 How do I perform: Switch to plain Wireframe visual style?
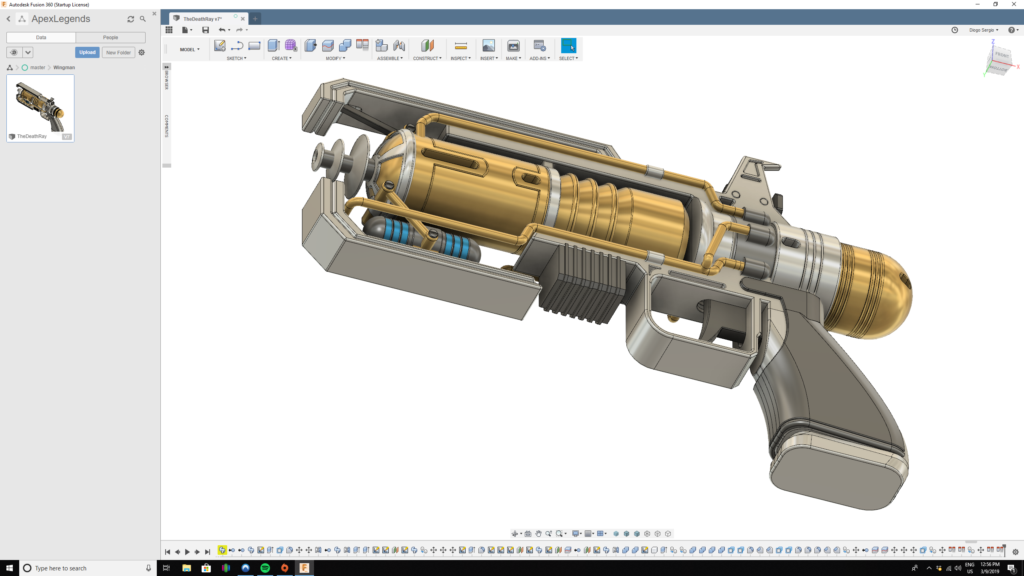[x=647, y=534]
